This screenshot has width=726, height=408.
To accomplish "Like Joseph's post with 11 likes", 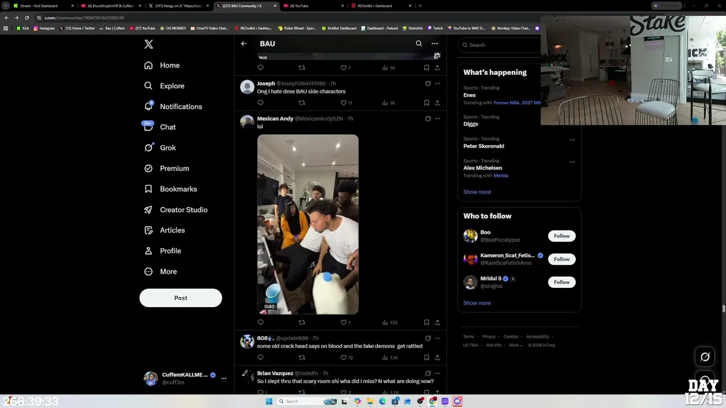I will pyautogui.click(x=346, y=103).
